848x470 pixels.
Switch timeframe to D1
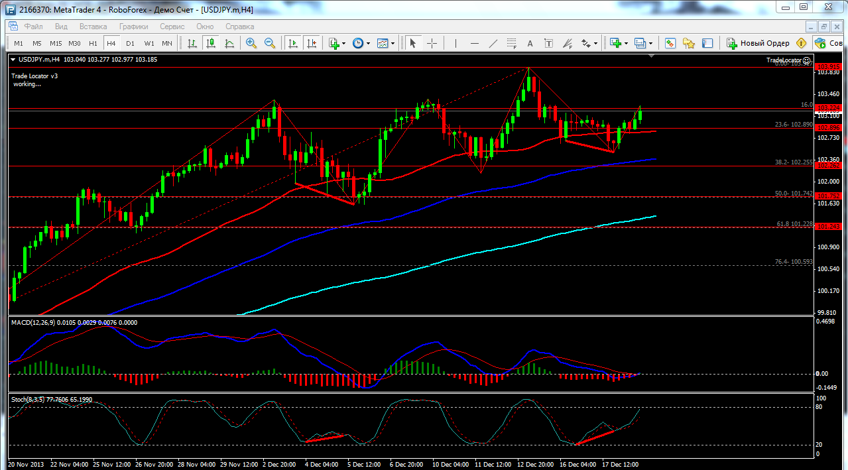click(x=130, y=43)
